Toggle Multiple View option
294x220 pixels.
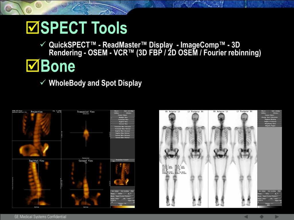pyautogui.click(x=122, y=117)
